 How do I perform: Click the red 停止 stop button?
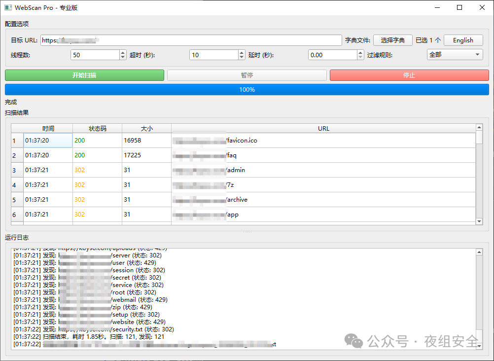tap(409, 75)
